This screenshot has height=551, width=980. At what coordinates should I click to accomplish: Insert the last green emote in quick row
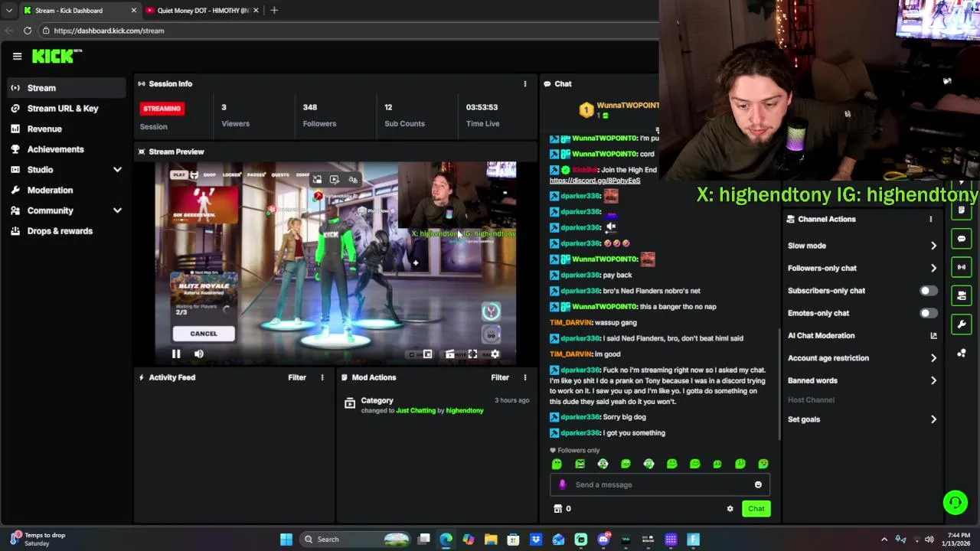click(x=763, y=464)
